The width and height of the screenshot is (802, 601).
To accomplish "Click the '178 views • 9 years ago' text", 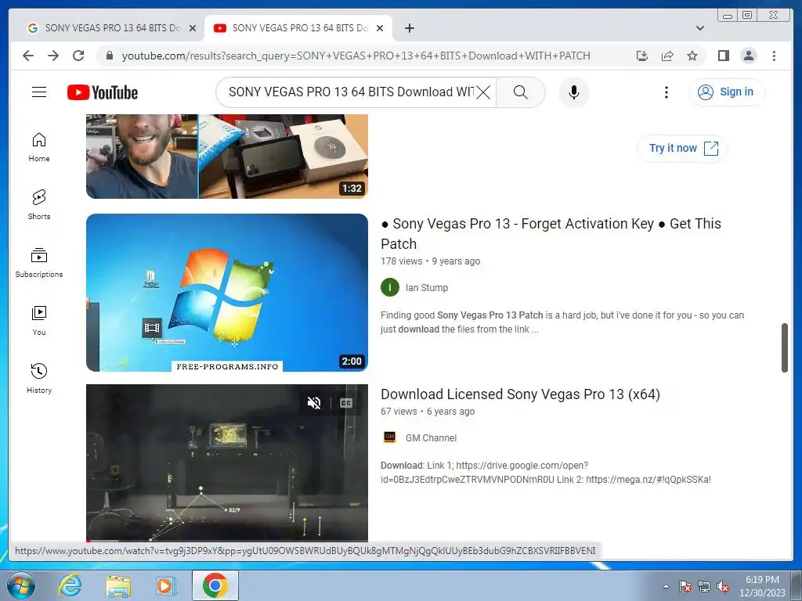I will click(430, 261).
